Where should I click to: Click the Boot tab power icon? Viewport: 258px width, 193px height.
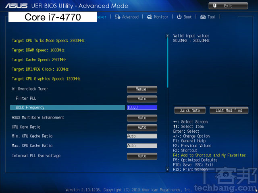[x=179, y=17]
